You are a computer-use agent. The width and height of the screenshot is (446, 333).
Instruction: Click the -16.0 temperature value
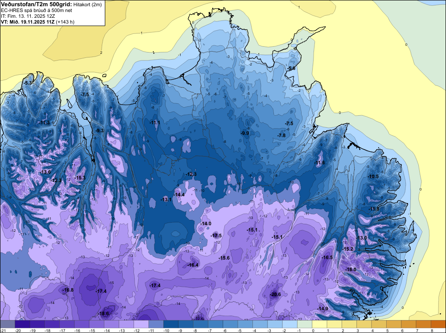351,269
